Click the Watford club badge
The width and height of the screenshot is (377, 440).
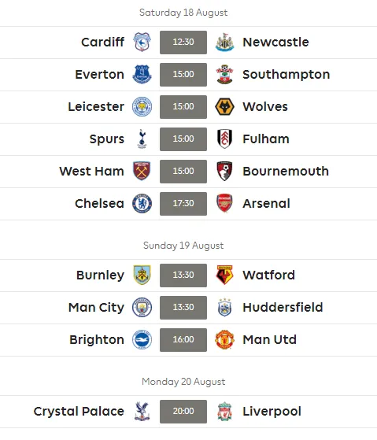(224, 275)
